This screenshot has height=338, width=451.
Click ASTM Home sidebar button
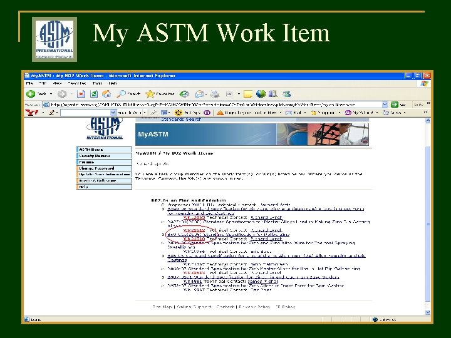[x=105, y=150]
